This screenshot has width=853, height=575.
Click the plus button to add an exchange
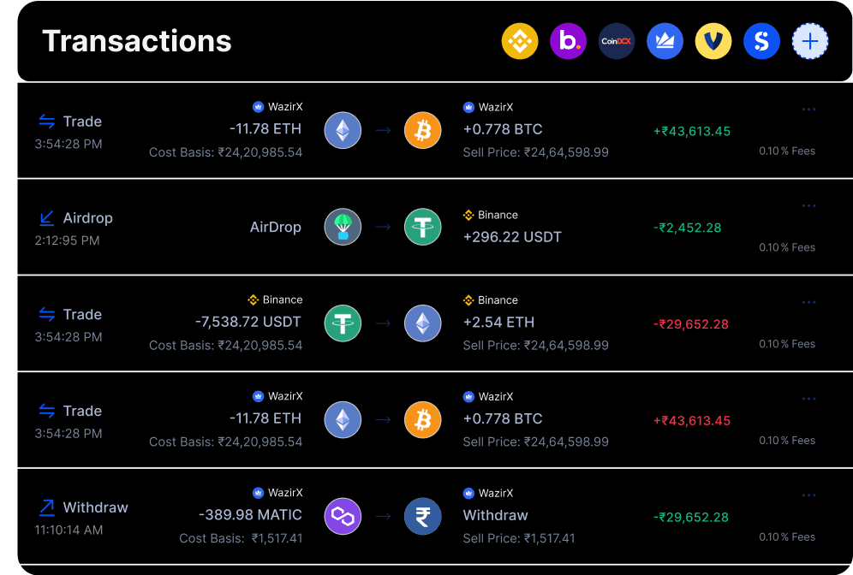810,40
